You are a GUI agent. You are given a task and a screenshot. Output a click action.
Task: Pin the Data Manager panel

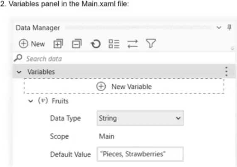point(229,28)
